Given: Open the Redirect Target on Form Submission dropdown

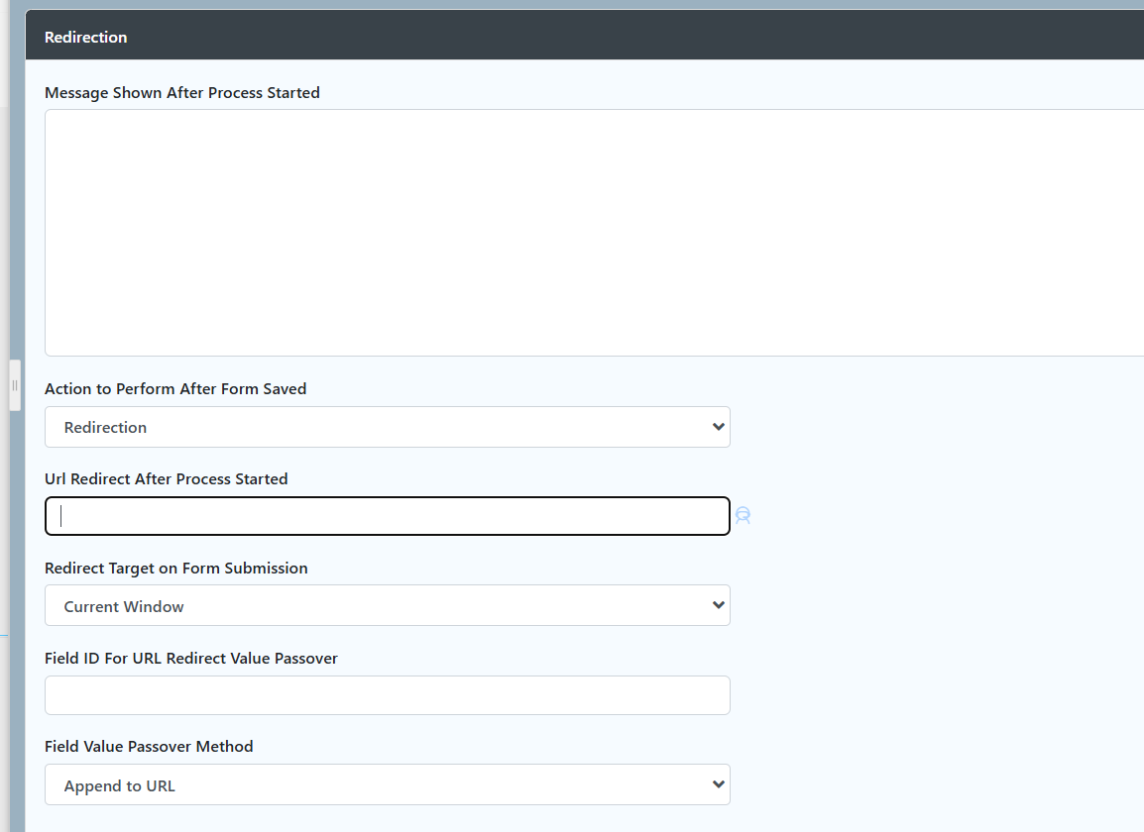Looking at the screenshot, I should 387,605.
